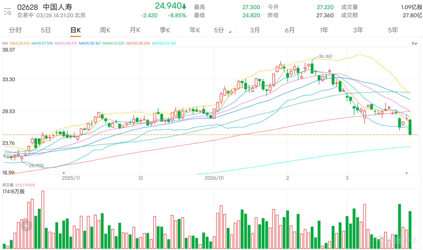
Task: Click the stock name 中国人寿
Action: [57, 7]
